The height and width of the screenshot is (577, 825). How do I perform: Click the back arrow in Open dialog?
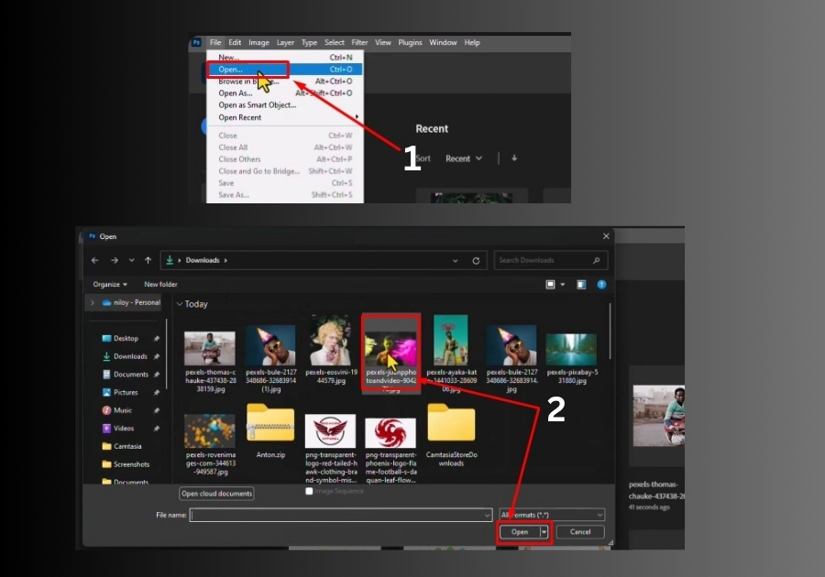click(x=94, y=260)
